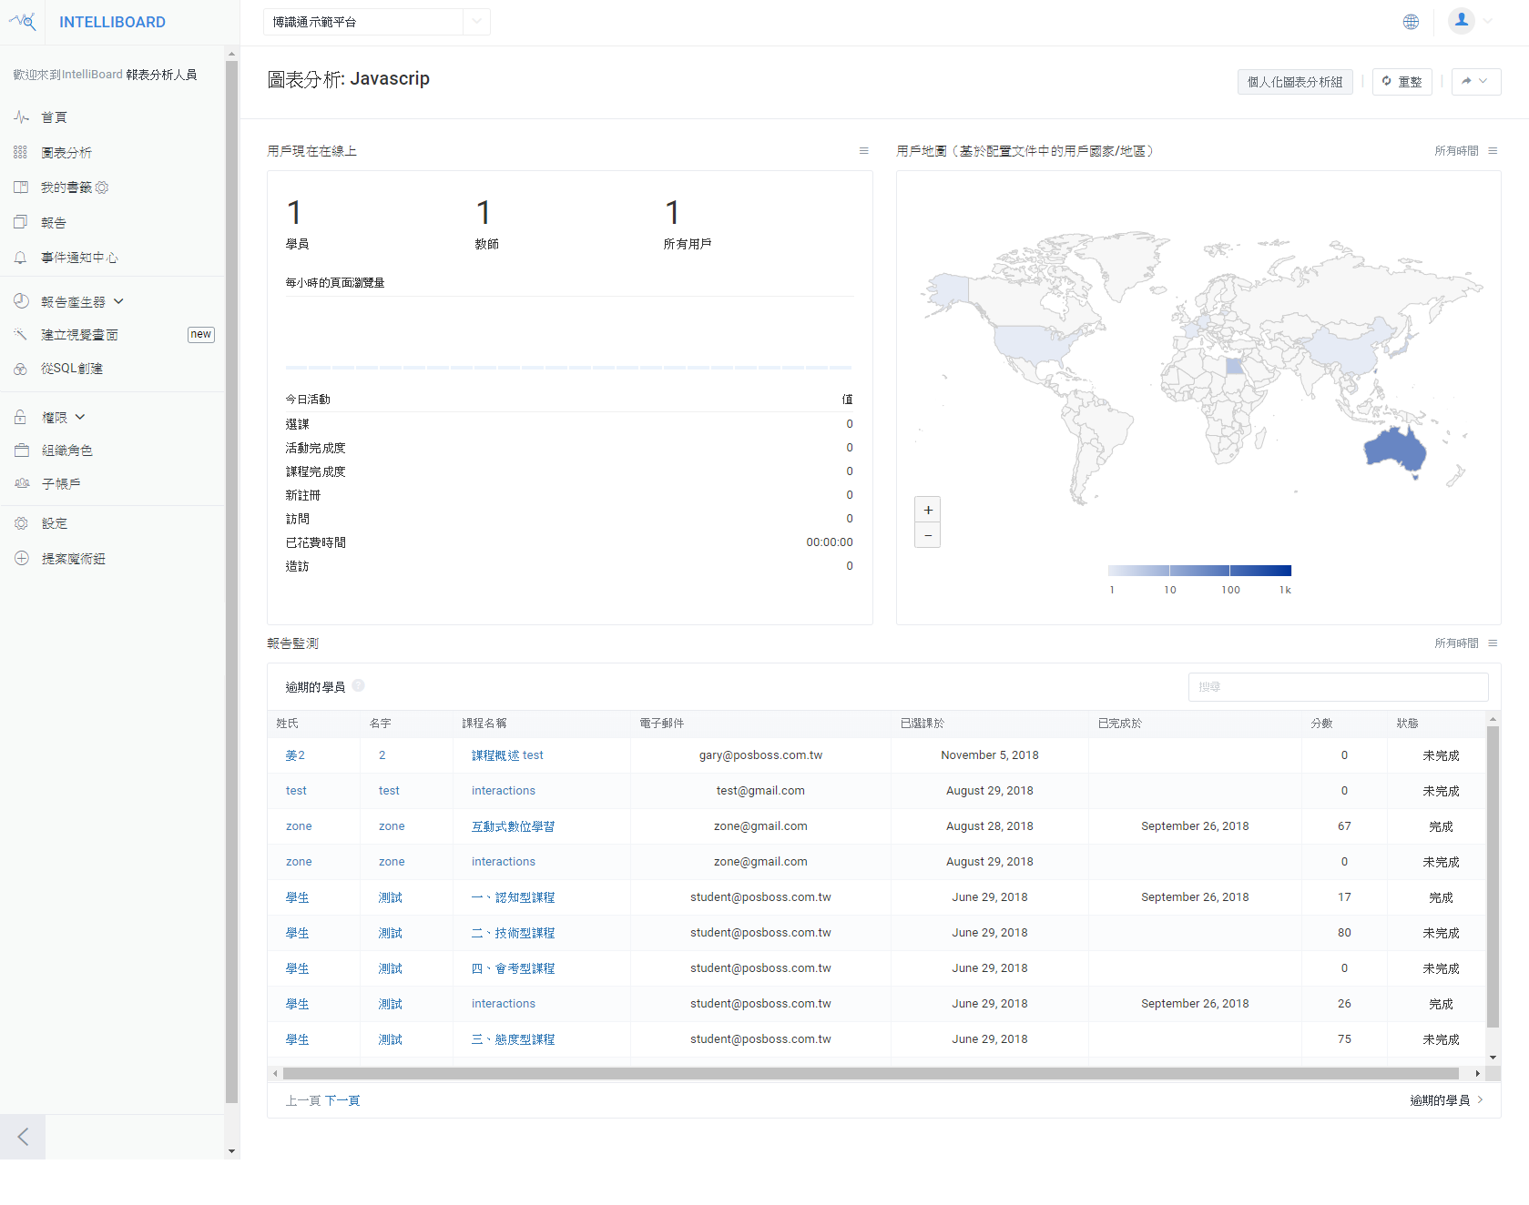Click the gear icon beside 我的書籤
The image size is (1529, 1205).
coord(102,187)
